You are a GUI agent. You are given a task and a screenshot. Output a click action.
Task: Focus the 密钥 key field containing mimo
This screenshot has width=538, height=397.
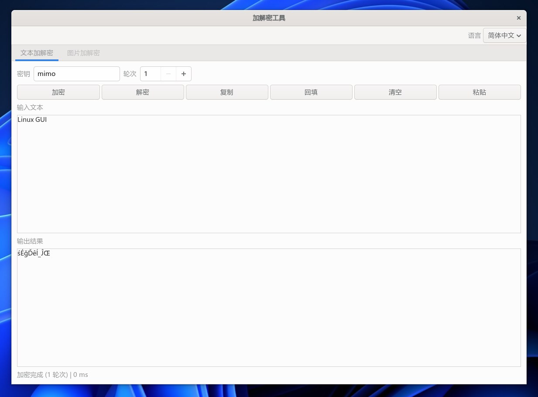pyautogui.click(x=77, y=74)
